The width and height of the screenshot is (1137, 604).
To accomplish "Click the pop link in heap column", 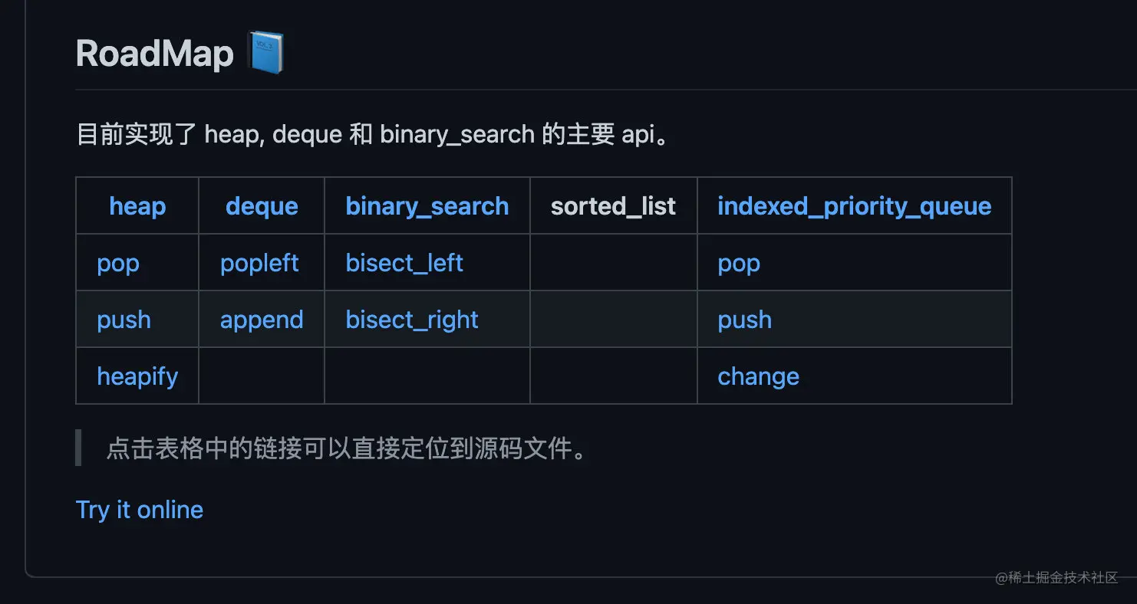I will click(x=118, y=263).
